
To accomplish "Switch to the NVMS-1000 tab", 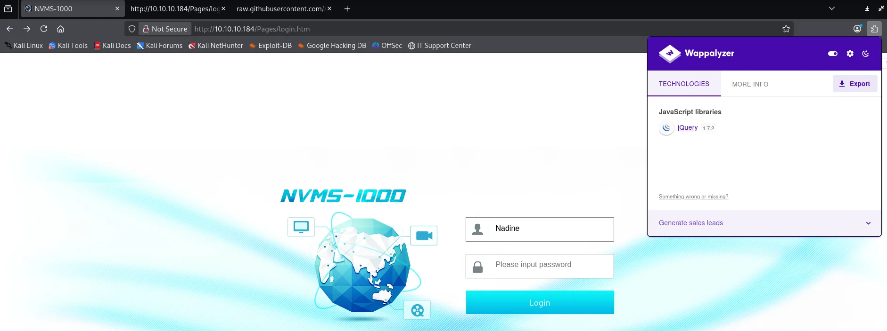I will 73,8.
